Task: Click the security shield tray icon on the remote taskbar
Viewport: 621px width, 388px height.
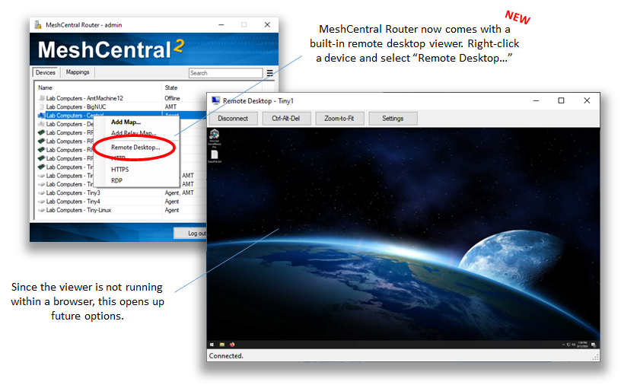Action: (x=568, y=345)
